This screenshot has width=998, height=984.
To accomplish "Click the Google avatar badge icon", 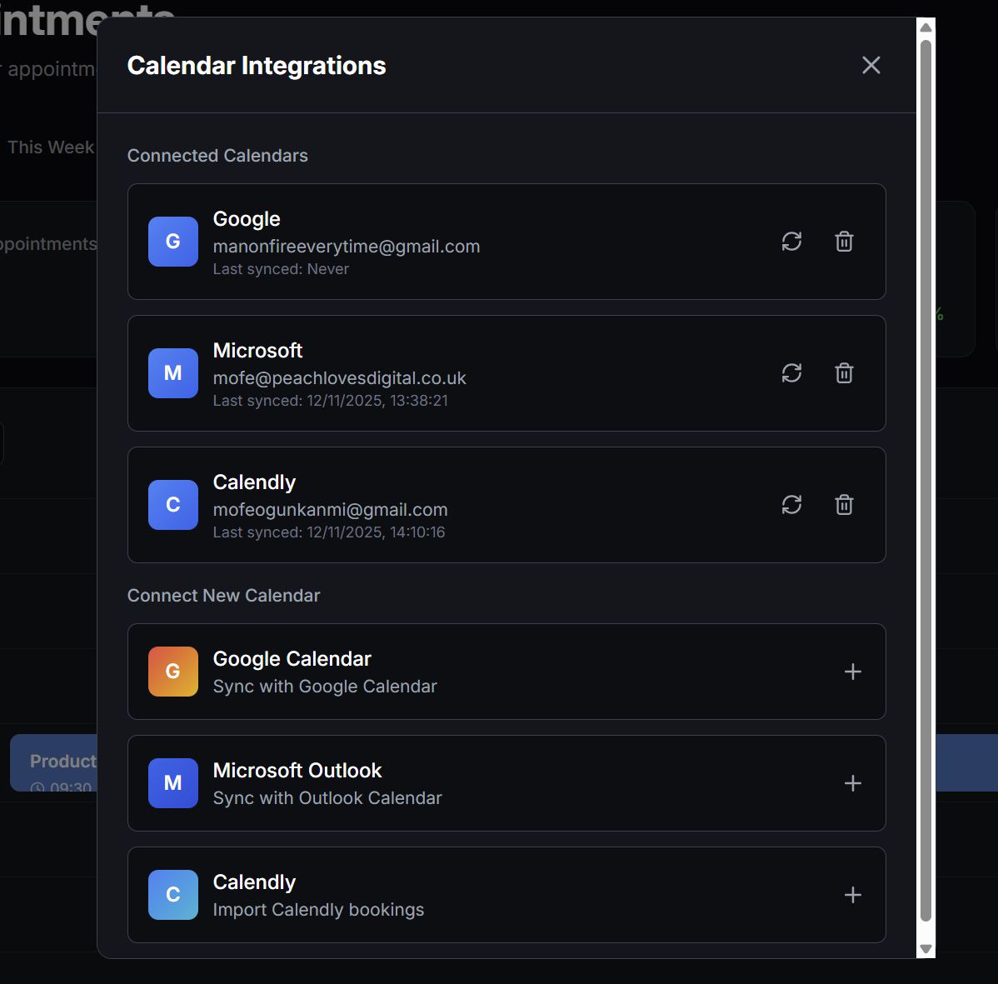I will (x=172, y=241).
